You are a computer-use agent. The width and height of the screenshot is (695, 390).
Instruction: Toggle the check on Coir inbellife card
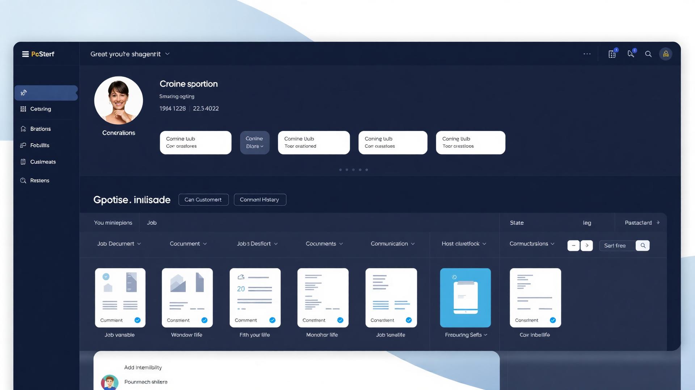click(553, 320)
